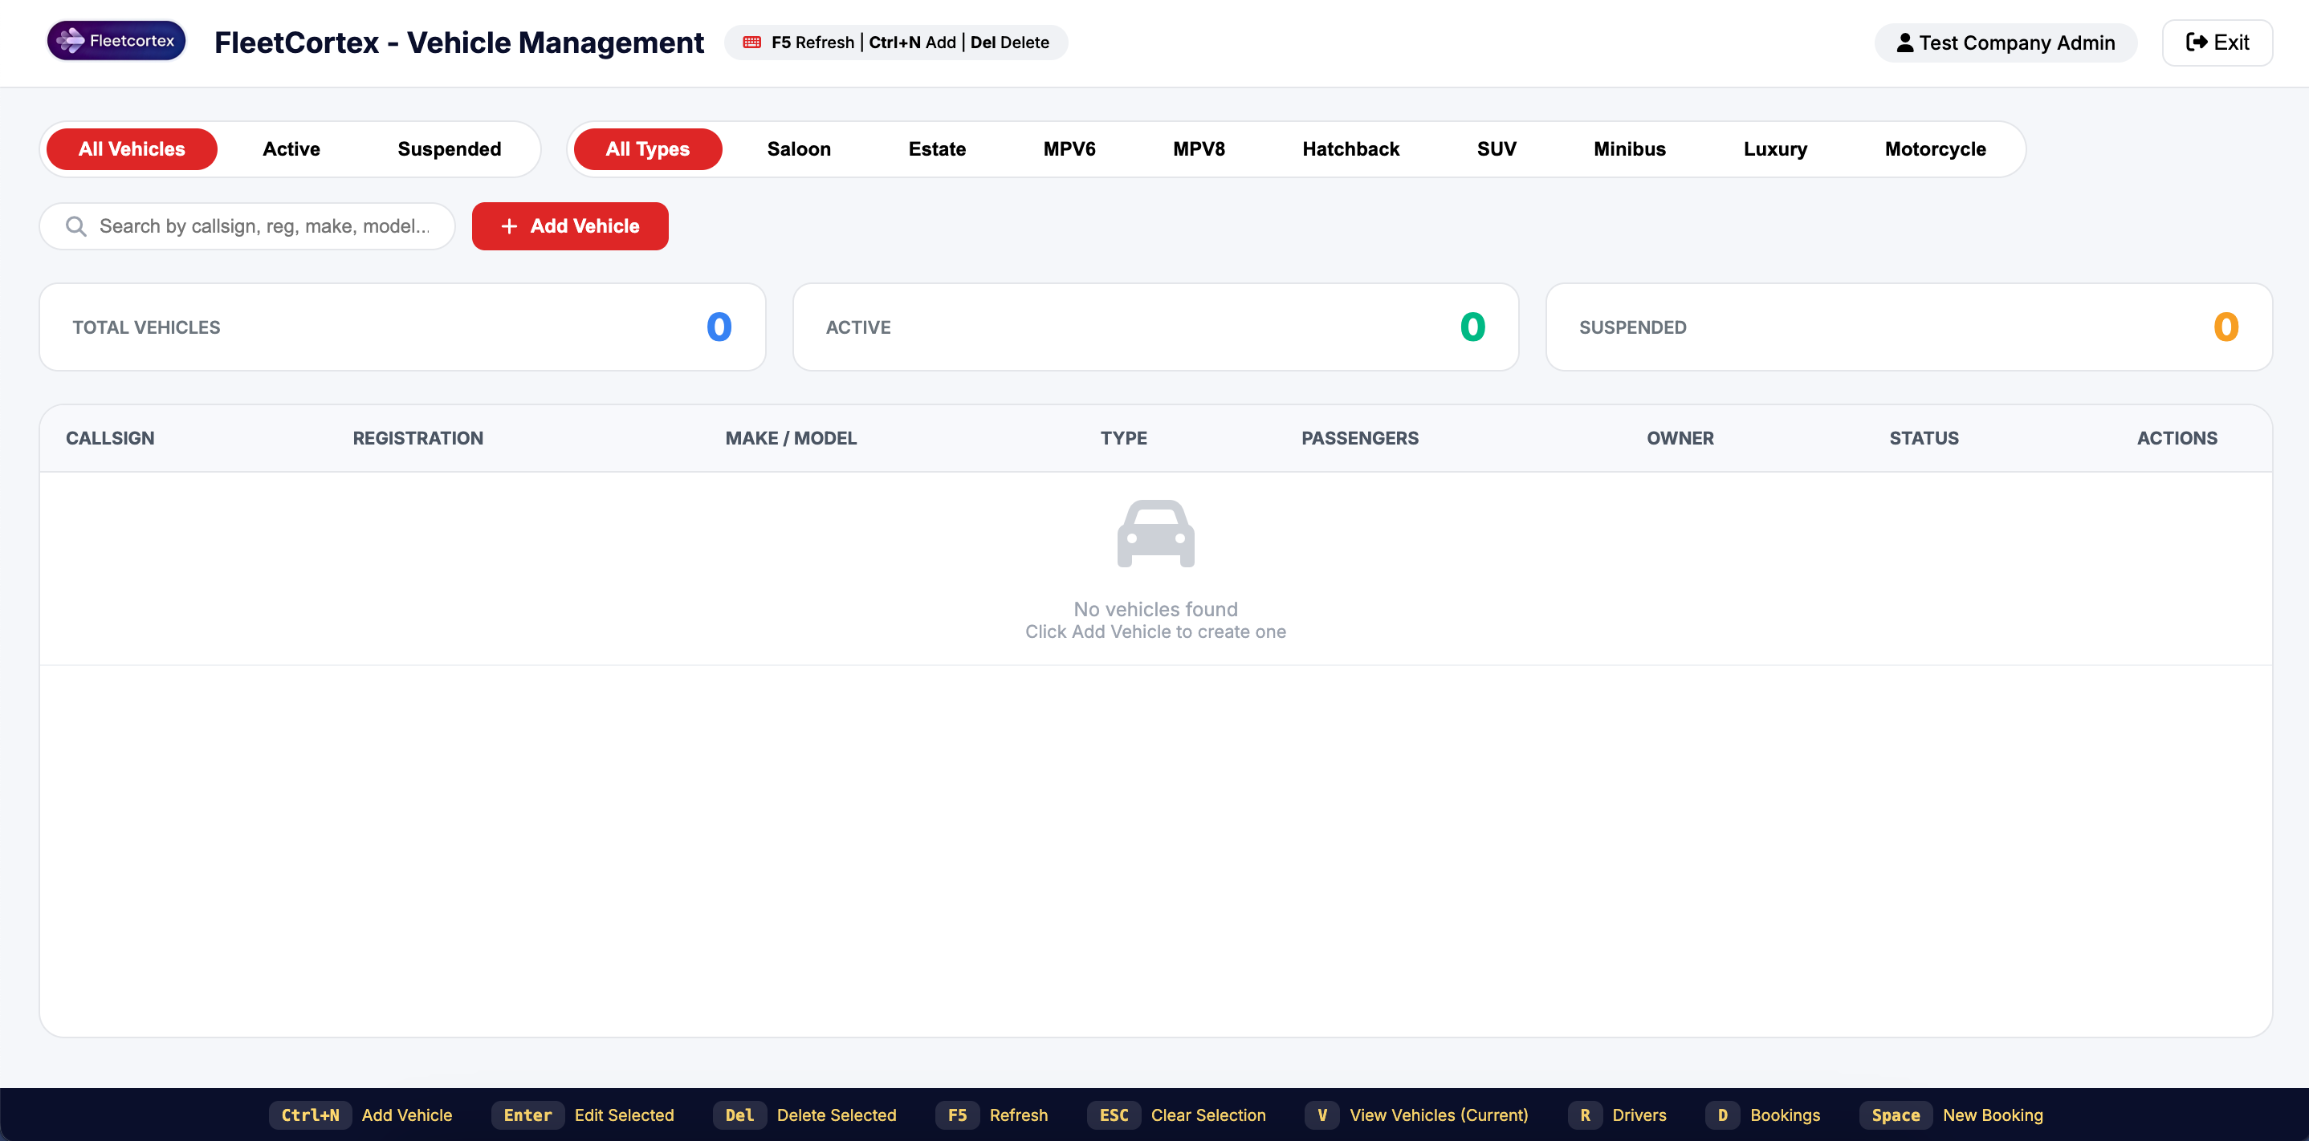Click the Ctrl+N Add Vehicle footer shortcut
The height and width of the screenshot is (1141, 2309).
click(360, 1115)
